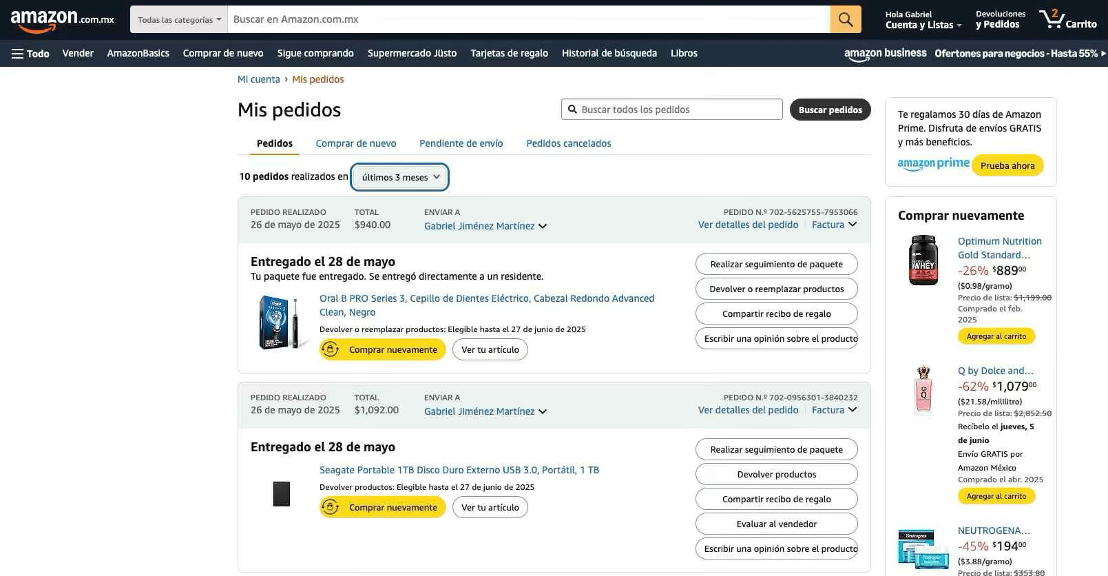Click Compartir recibo de regalo for Seagate order
Image resolution: width=1108 pixels, height=576 pixels.
(777, 499)
